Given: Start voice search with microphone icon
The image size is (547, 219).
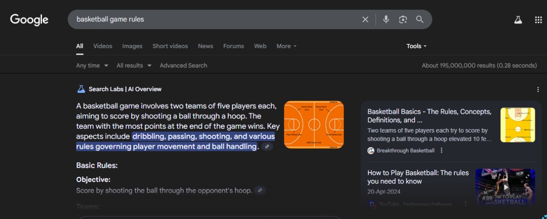Looking at the screenshot, I should click(386, 19).
